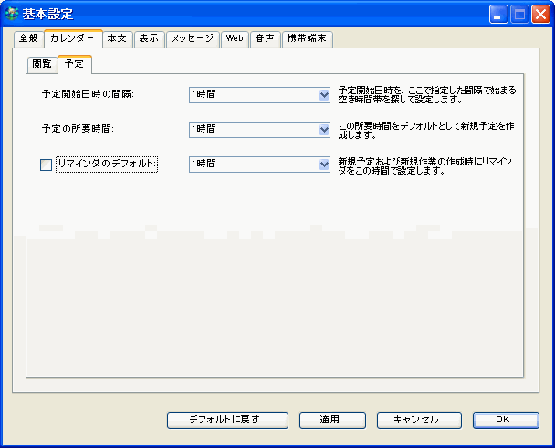Close the 基本設定 dialog window

538,14
